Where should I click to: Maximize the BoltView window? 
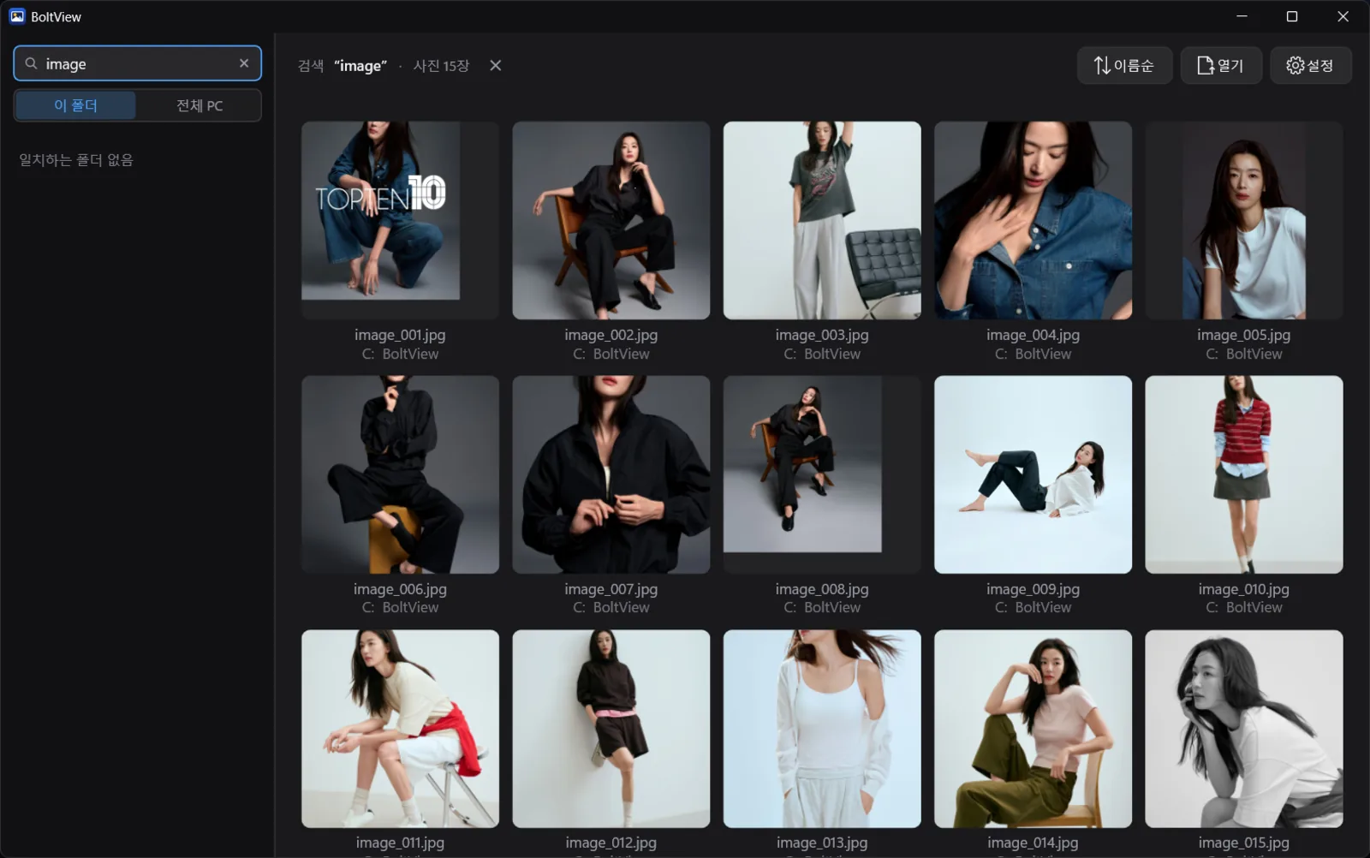(1292, 16)
